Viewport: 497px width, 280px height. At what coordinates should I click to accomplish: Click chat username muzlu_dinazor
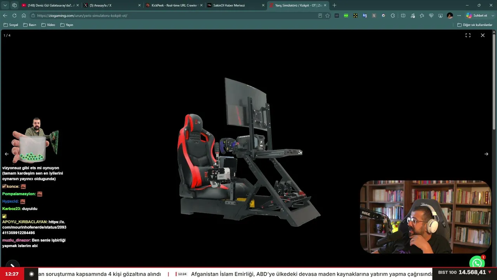click(16, 240)
